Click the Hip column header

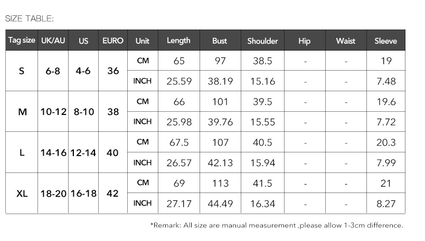point(305,41)
